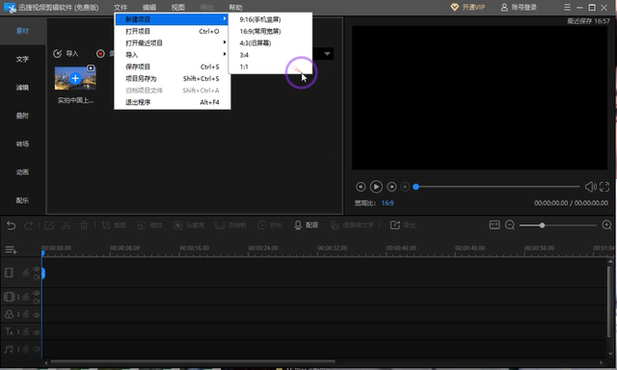Viewport: 617px width, 370px height.
Task: Enter fullscreen preview mode
Action: pyautogui.click(x=604, y=187)
